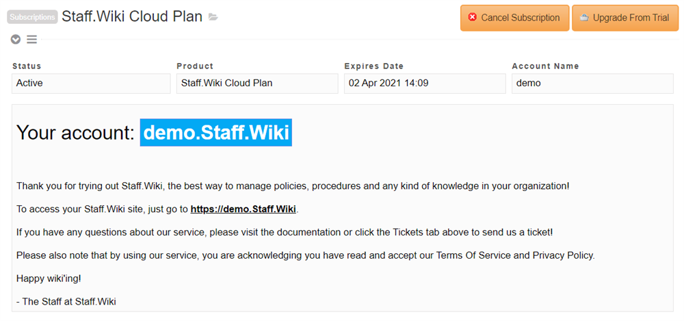Image resolution: width=684 pixels, height=321 pixels.
Task: Select the Product field with Staff.Wiki Cloud Plan
Action: pyautogui.click(x=257, y=84)
